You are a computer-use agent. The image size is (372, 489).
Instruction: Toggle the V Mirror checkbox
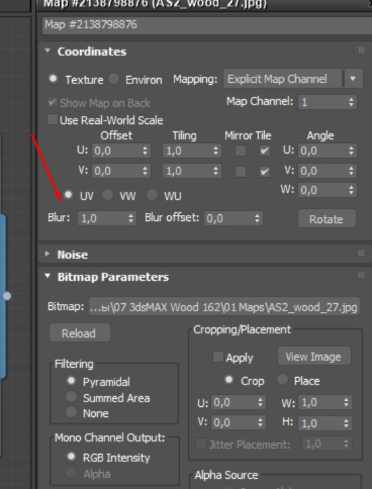(x=241, y=172)
